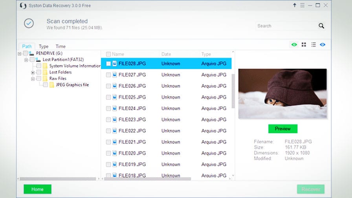The height and width of the screenshot is (198, 352).
Task: Select JPEG Graphics file tree item
Action: tap(72, 84)
